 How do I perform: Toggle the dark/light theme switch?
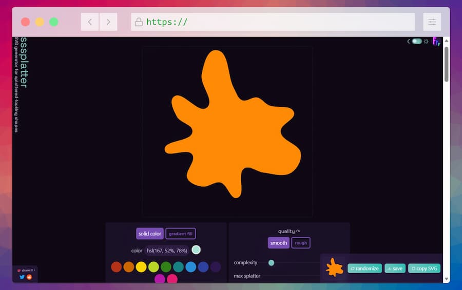click(x=417, y=41)
